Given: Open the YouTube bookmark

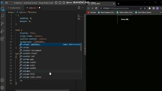Looking at the screenshot, I should click(92, 12).
